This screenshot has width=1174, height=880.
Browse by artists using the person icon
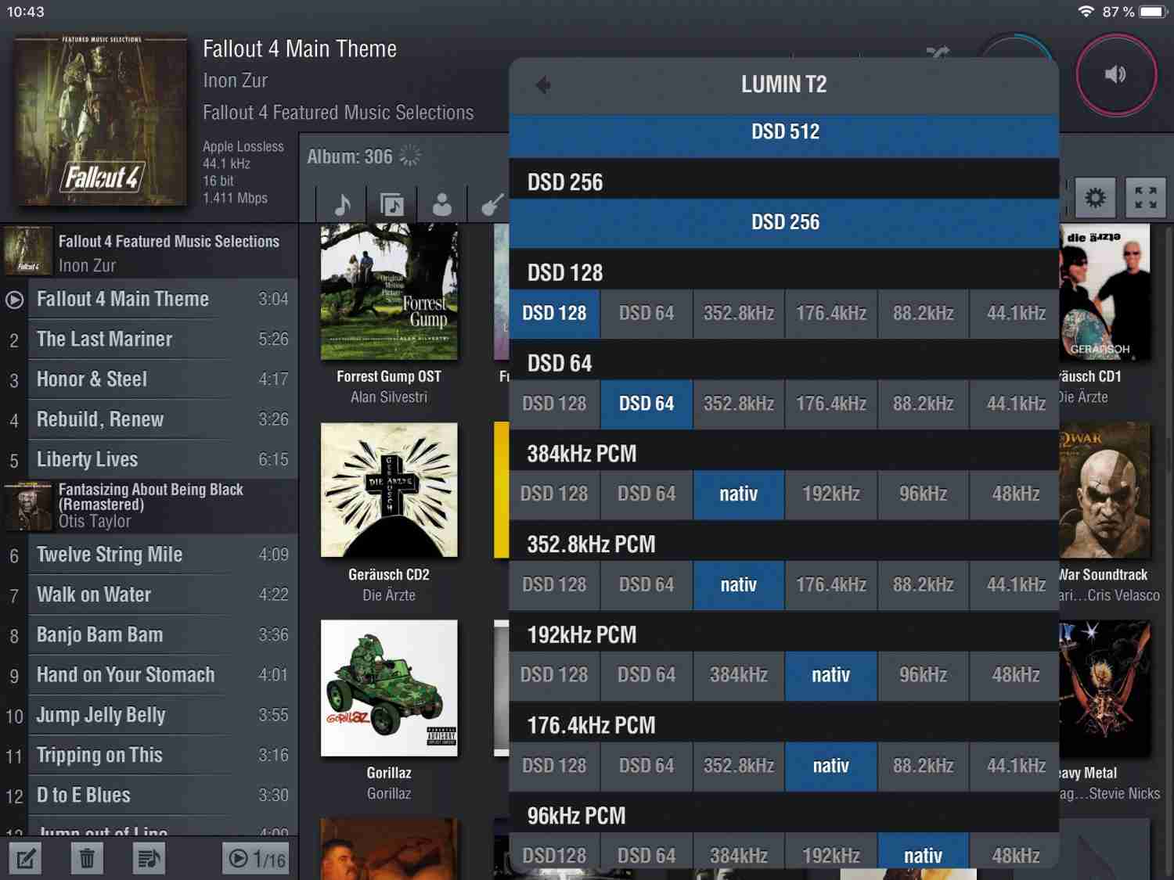pyautogui.click(x=442, y=205)
